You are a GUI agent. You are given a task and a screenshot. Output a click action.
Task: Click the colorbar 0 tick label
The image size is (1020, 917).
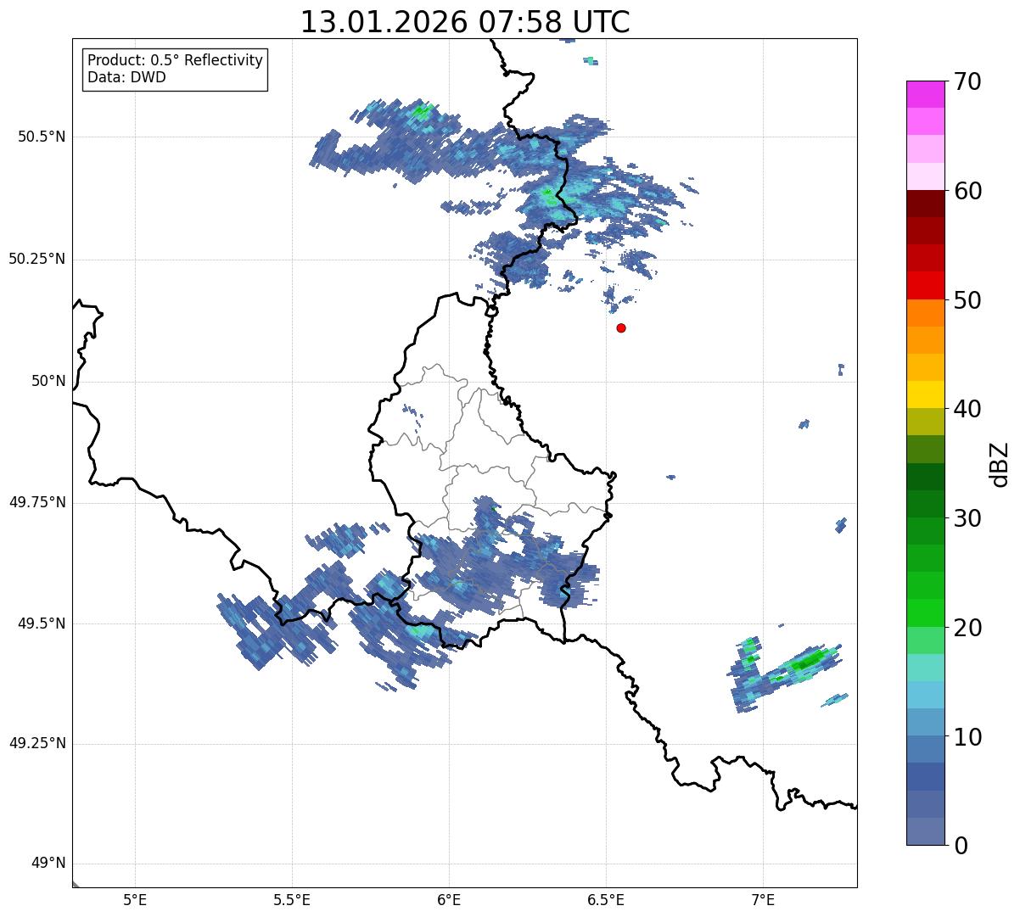pos(961,846)
